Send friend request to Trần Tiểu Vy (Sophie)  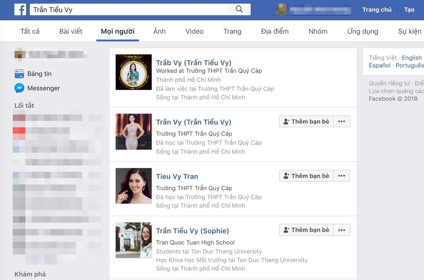pyautogui.click(x=306, y=230)
